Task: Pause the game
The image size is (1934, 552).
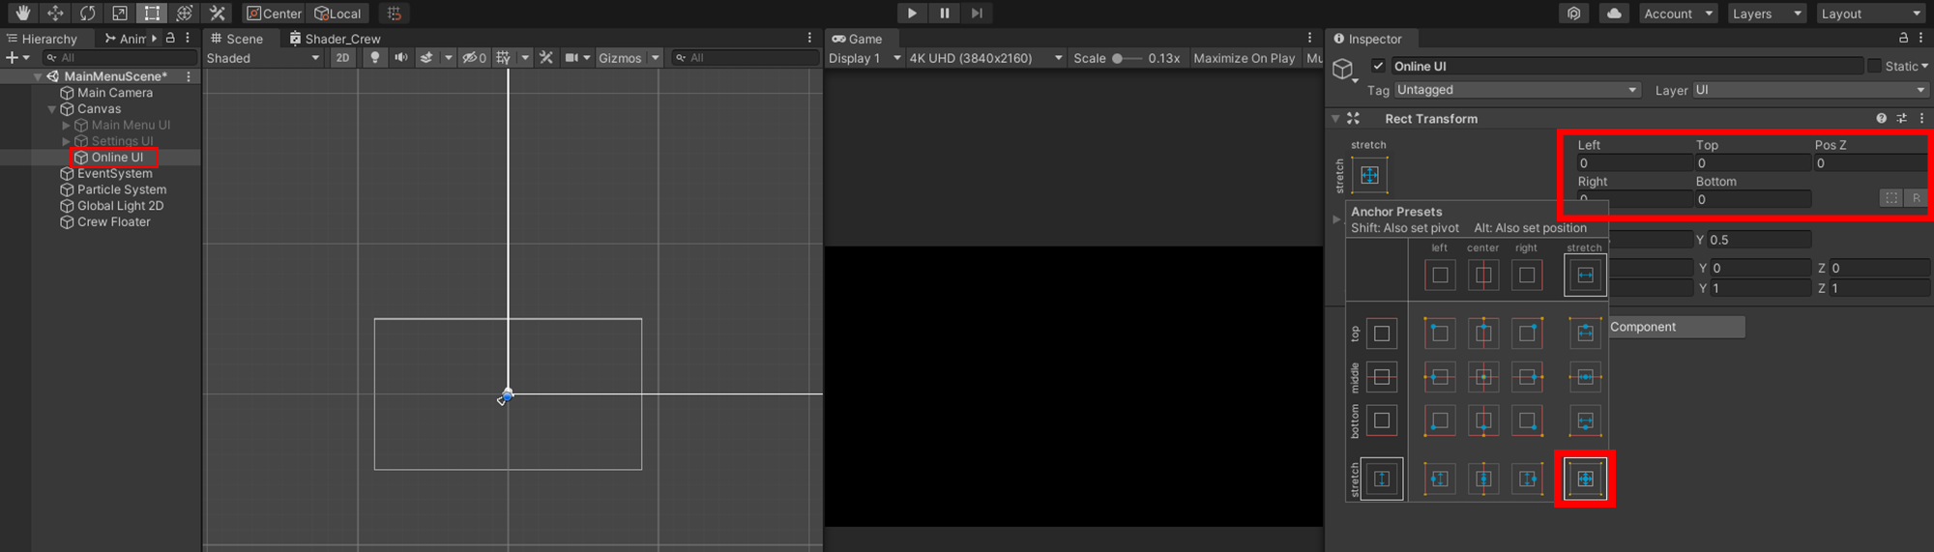Action: (944, 13)
